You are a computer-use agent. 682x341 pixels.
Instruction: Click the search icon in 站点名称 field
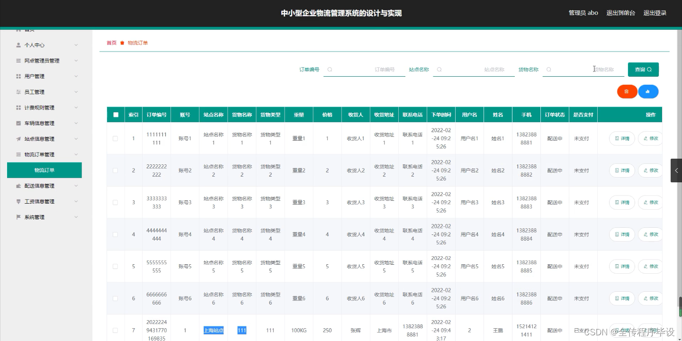click(x=439, y=70)
